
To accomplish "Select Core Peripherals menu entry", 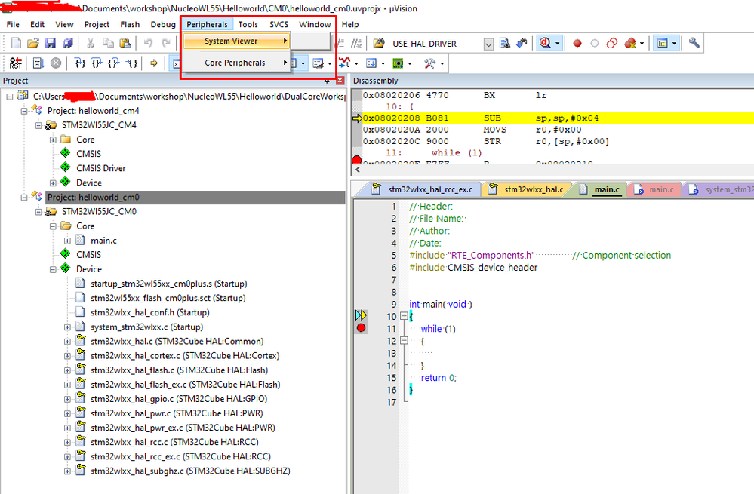I will pyautogui.click(x=235, y=63).
